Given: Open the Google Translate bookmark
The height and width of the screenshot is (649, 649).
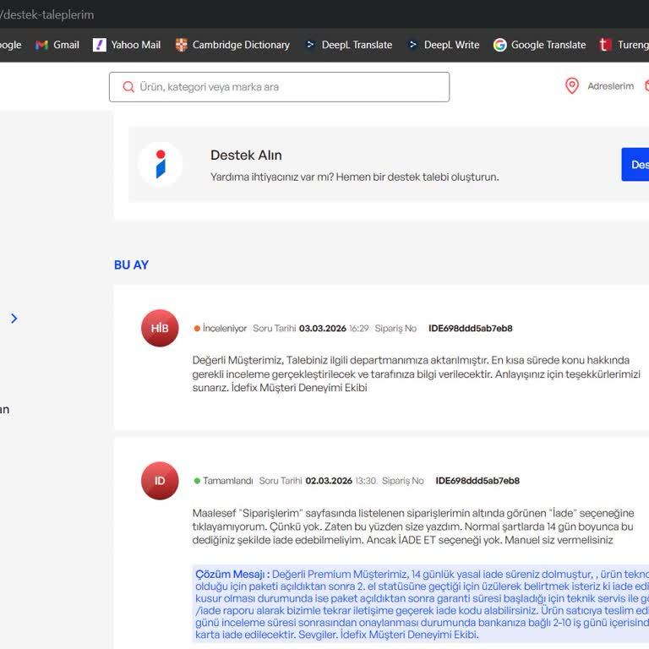Looking at the screenshot, I should (539, 45).
